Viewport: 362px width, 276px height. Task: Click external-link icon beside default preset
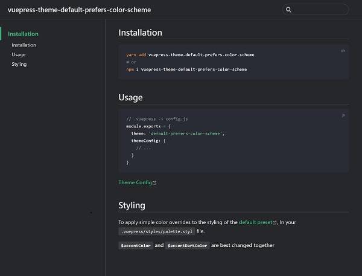click(x=275, y=223)
